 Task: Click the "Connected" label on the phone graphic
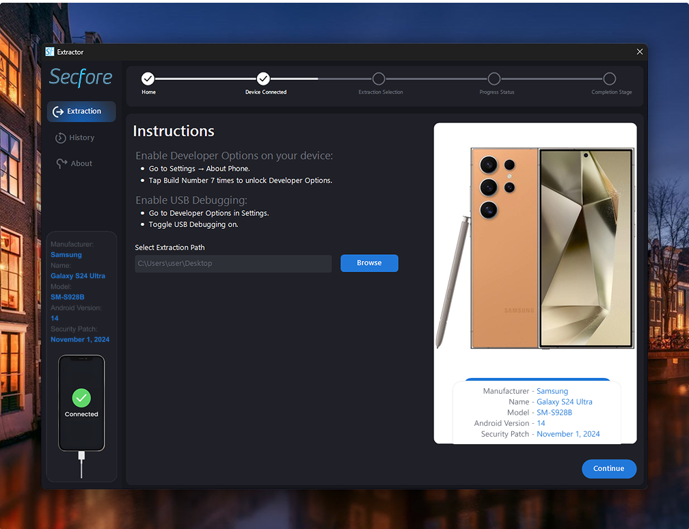81,414
